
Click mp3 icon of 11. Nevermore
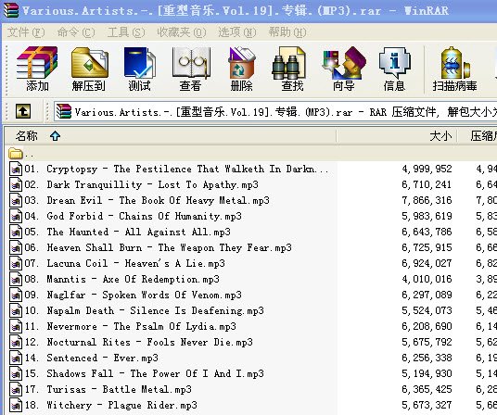pos(16,326)
